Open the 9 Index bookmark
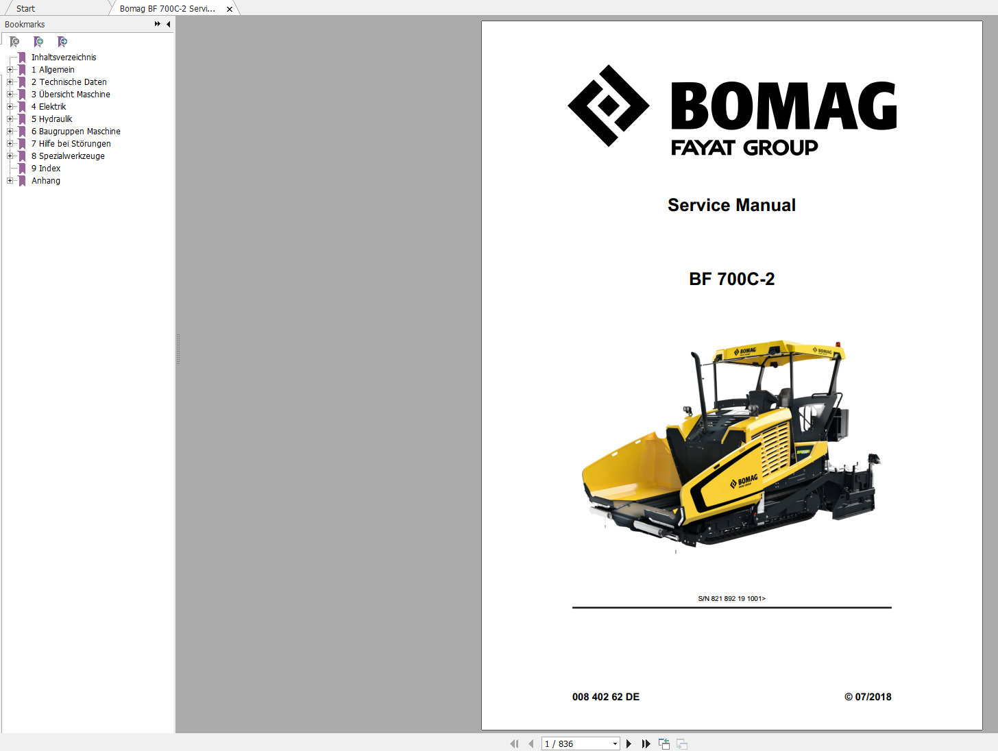Screen dimensions: 998x751 point(46,169)
